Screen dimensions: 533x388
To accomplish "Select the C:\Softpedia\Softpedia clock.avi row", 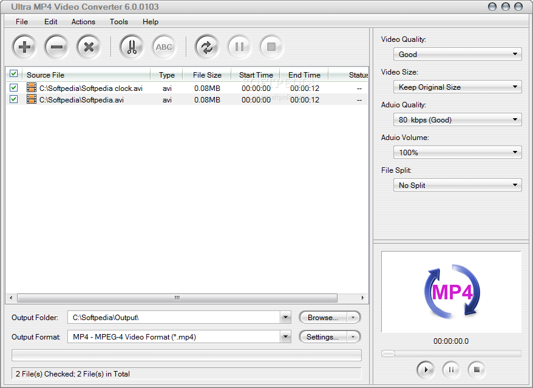I will [187, 88].
